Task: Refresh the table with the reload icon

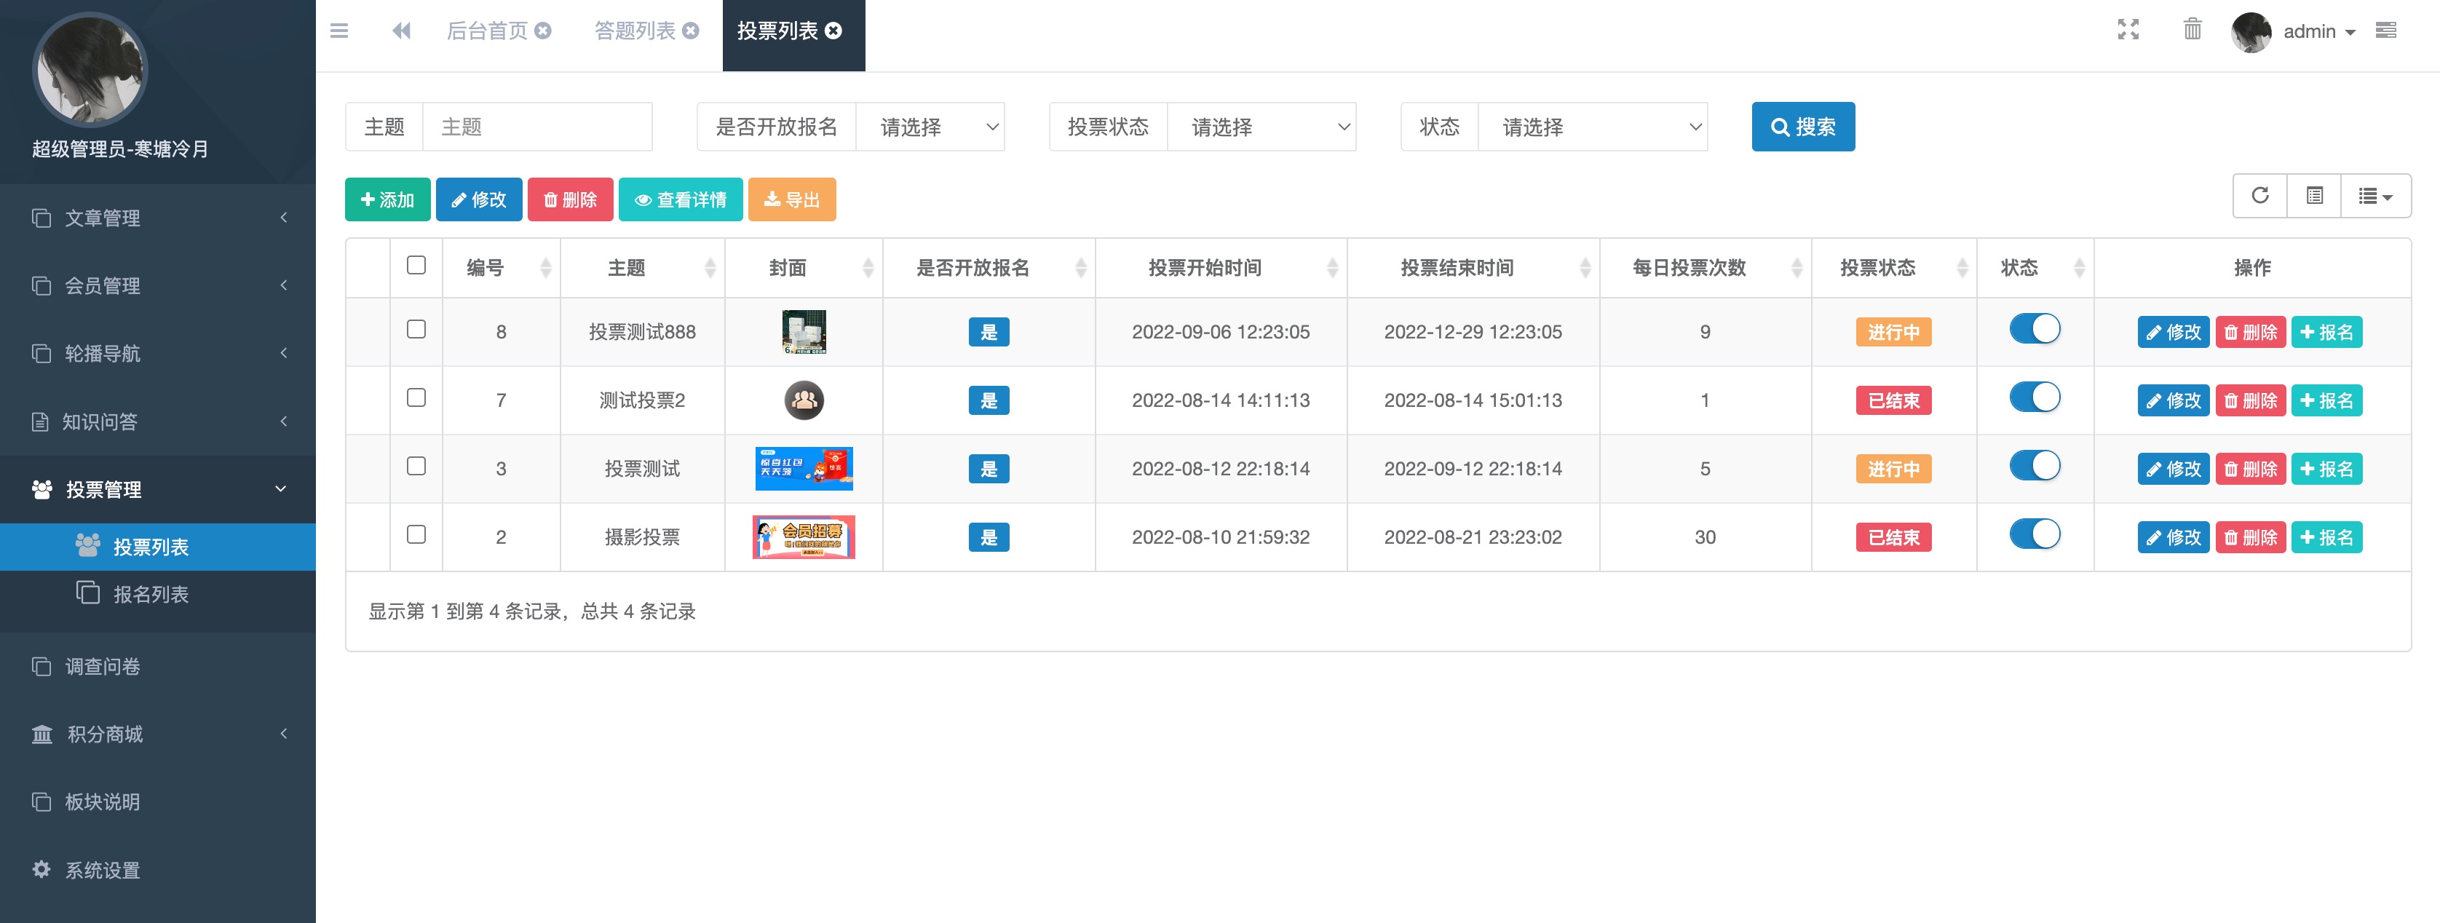Action: click(2260, 195)
